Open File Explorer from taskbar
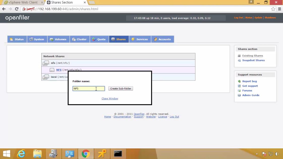283x159 pixels. (x=37, y=154)
